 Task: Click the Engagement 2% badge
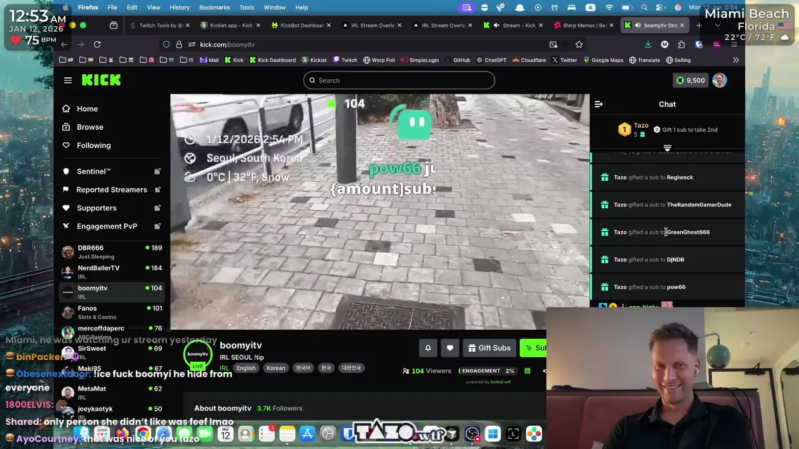click(x=487, y=371)
